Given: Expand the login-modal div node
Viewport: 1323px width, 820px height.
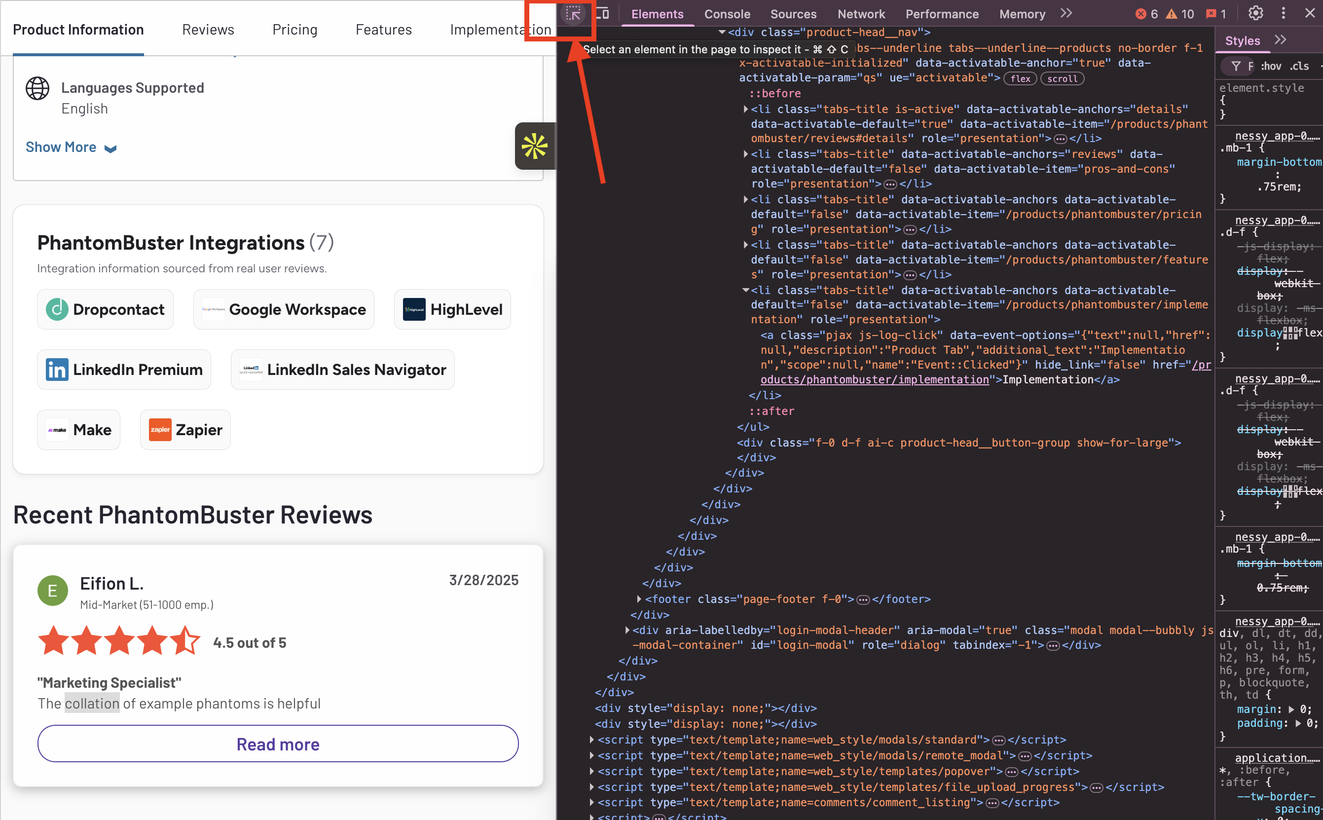Looking at the screenshot, I should pos(627,630).
